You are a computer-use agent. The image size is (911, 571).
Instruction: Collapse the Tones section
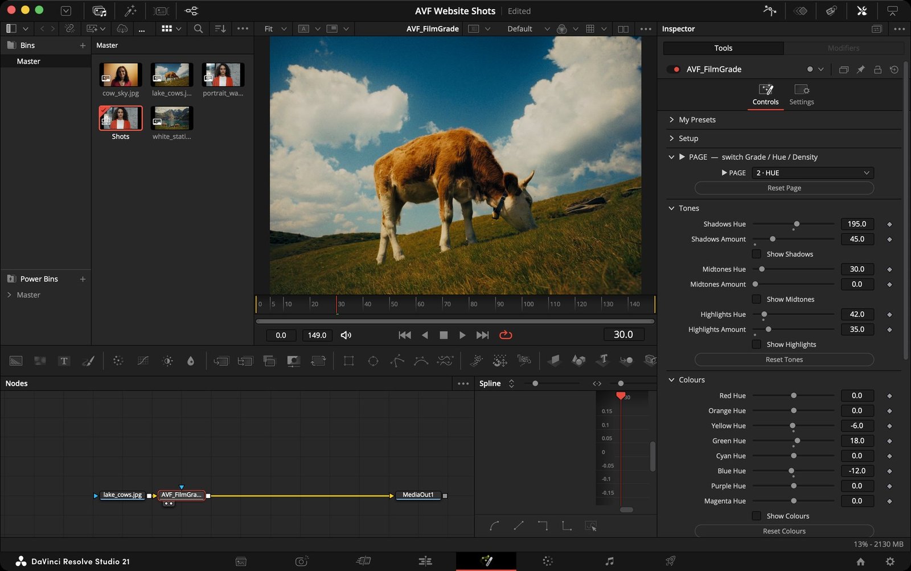671,208
